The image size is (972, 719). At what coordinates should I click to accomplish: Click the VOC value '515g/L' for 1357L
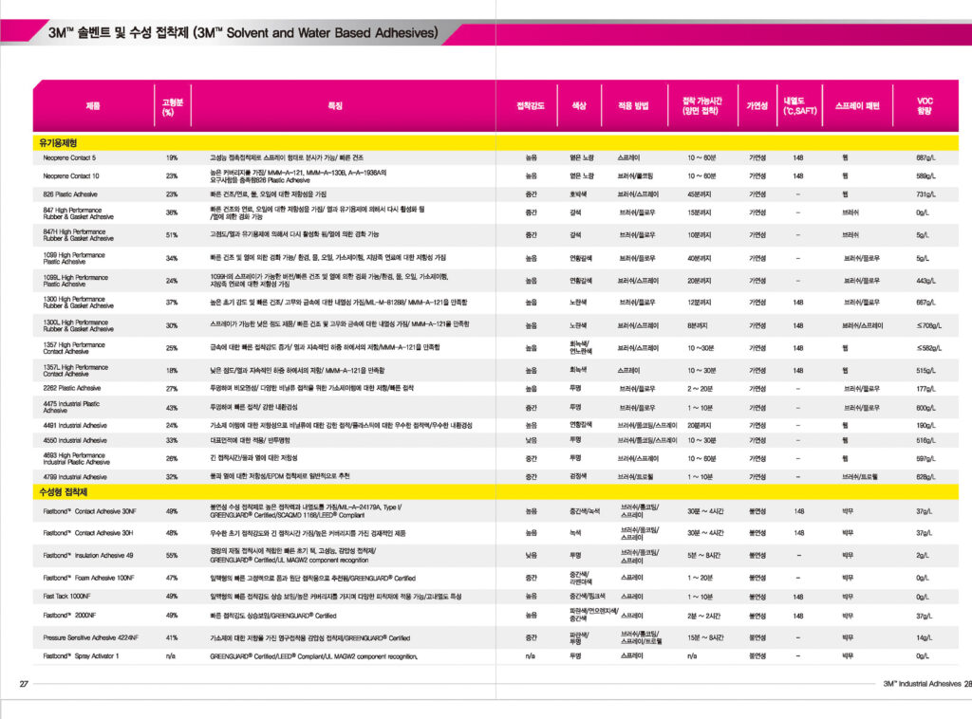926,370
